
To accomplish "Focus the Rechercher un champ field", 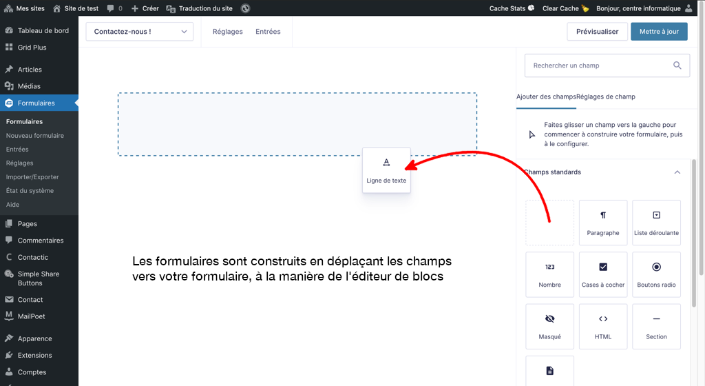I will point(598,65).
